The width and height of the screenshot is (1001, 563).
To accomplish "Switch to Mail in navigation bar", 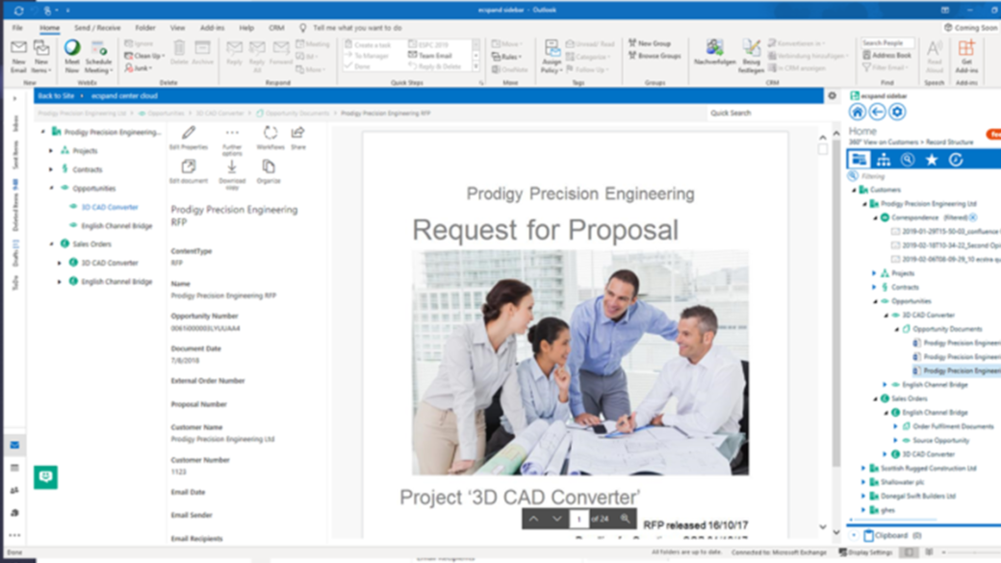I will coord(14,445).
